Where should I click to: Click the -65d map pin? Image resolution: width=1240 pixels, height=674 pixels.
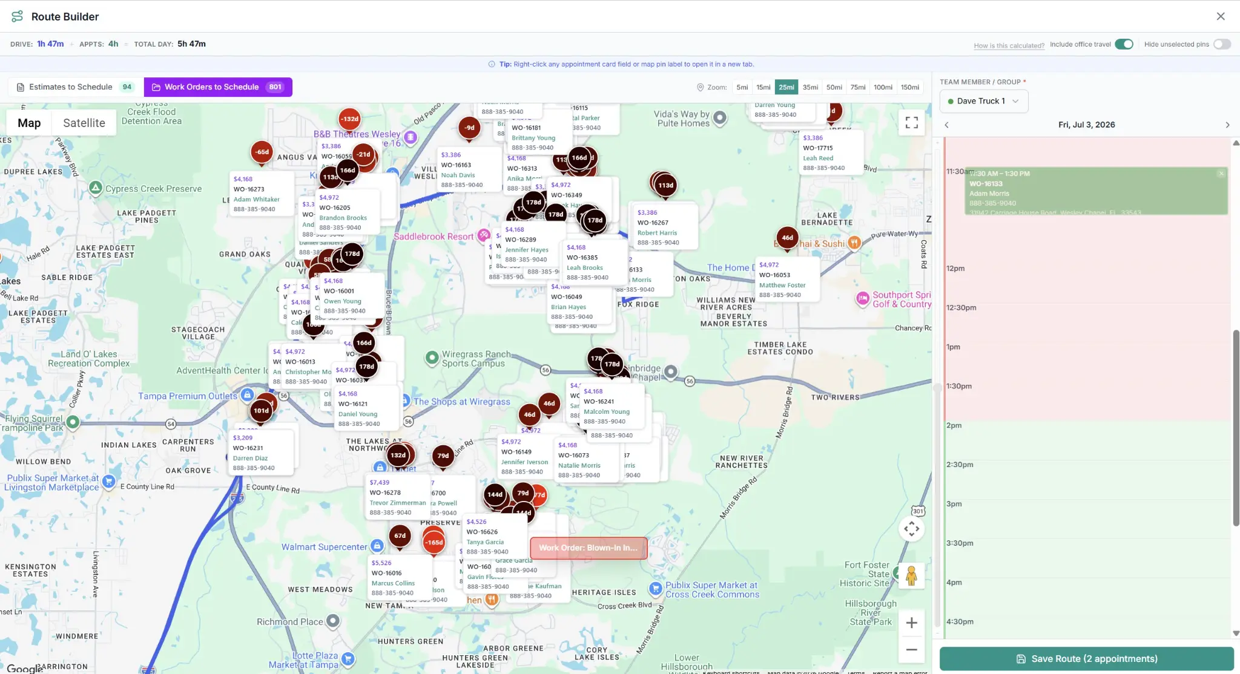tap(262, 152)
